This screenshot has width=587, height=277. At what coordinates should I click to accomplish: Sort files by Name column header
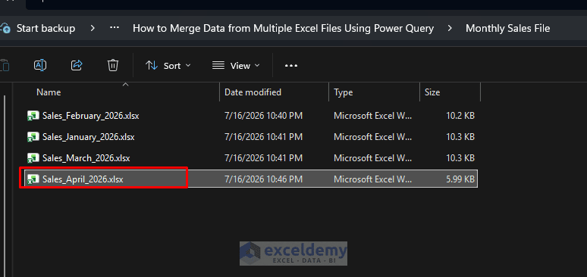49,92
